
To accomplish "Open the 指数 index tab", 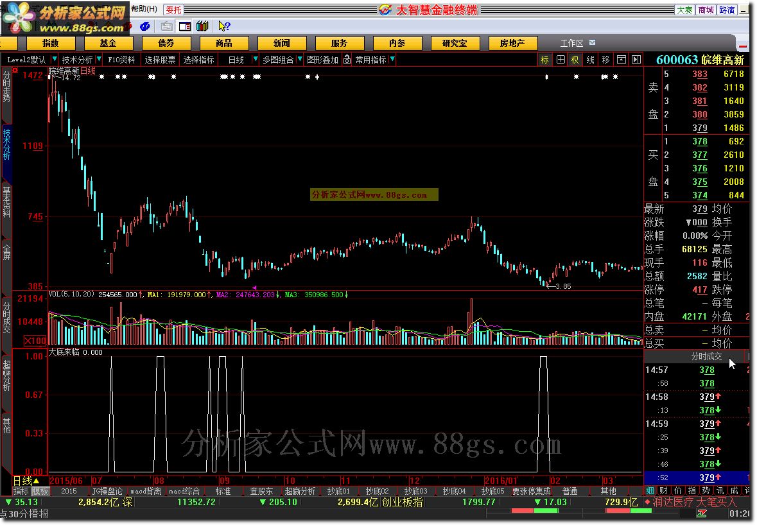I will click(x=50, y=43).
